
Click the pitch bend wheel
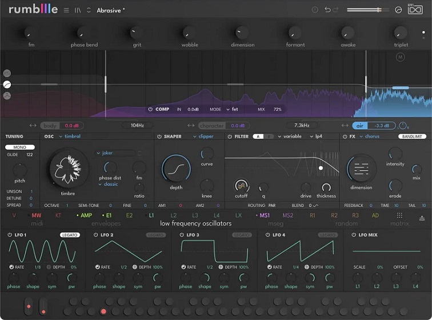pyautogui.click(x=29, y=306)
